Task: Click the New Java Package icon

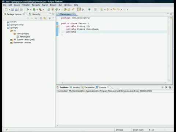Action: (53, 10)
